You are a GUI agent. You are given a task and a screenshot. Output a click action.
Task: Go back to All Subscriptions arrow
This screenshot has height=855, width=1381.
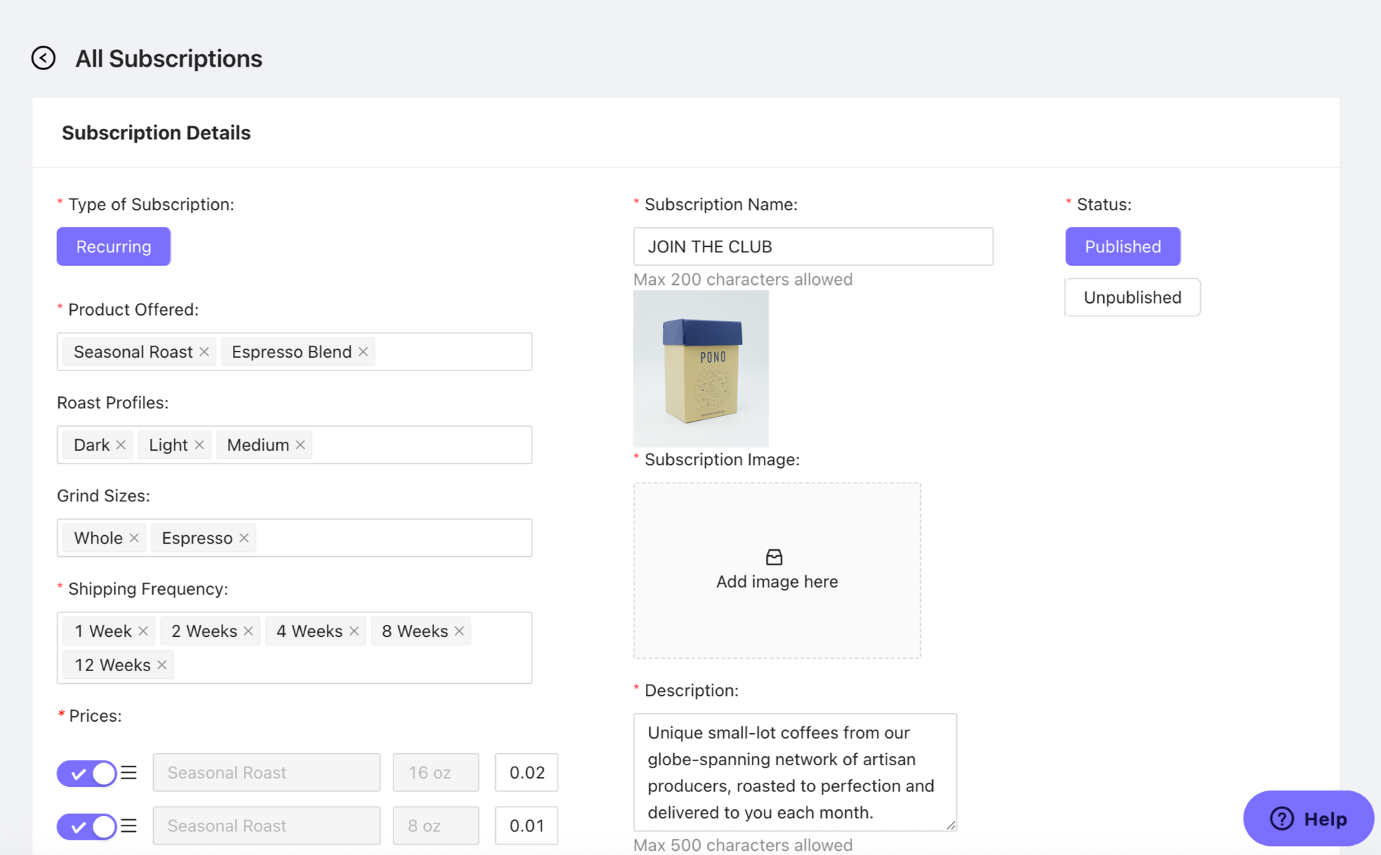[x=43, y=58]
